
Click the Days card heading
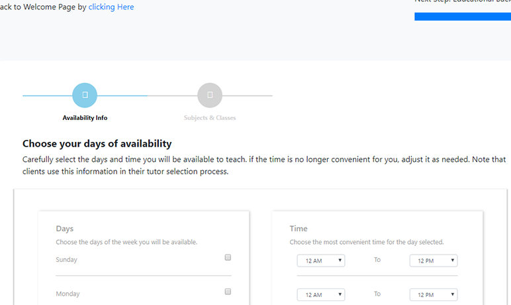click(x=65, y=229)
